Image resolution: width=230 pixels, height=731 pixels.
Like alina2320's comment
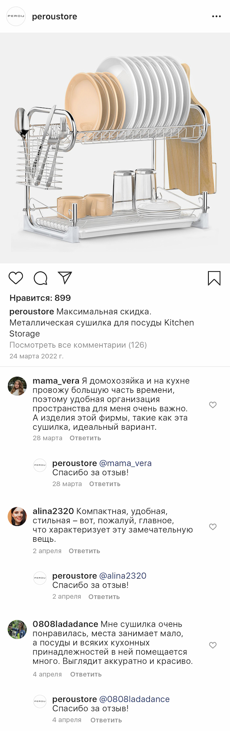click(x=213, y=527)
